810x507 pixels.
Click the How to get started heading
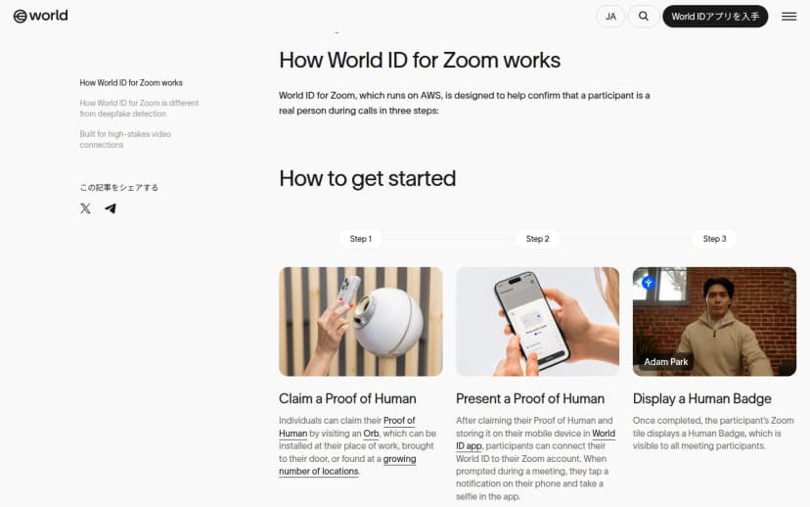pyautogui.click(x=367, y=179)
